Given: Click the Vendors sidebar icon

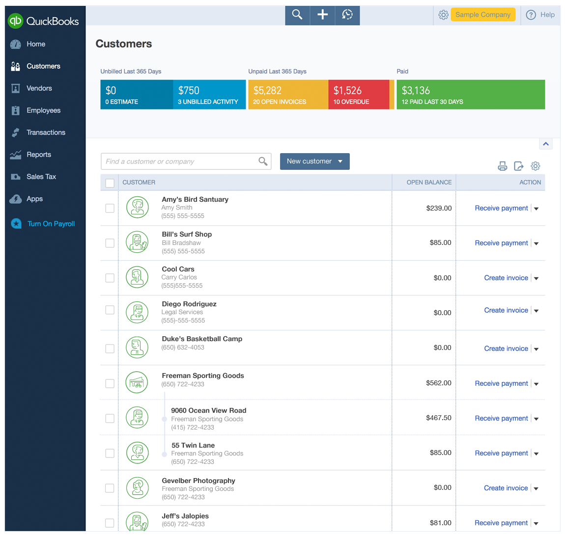Looking at the screenshot, I should [16, 88].
